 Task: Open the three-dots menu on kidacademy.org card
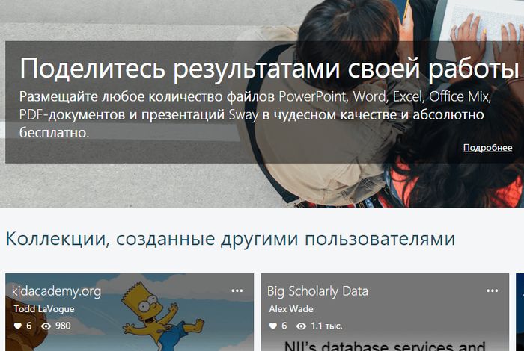point(237,291)
